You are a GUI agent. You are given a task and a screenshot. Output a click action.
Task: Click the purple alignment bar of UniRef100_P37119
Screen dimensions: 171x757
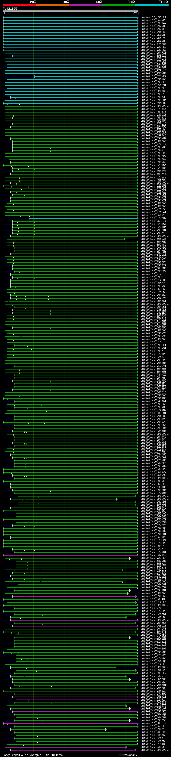70,555
